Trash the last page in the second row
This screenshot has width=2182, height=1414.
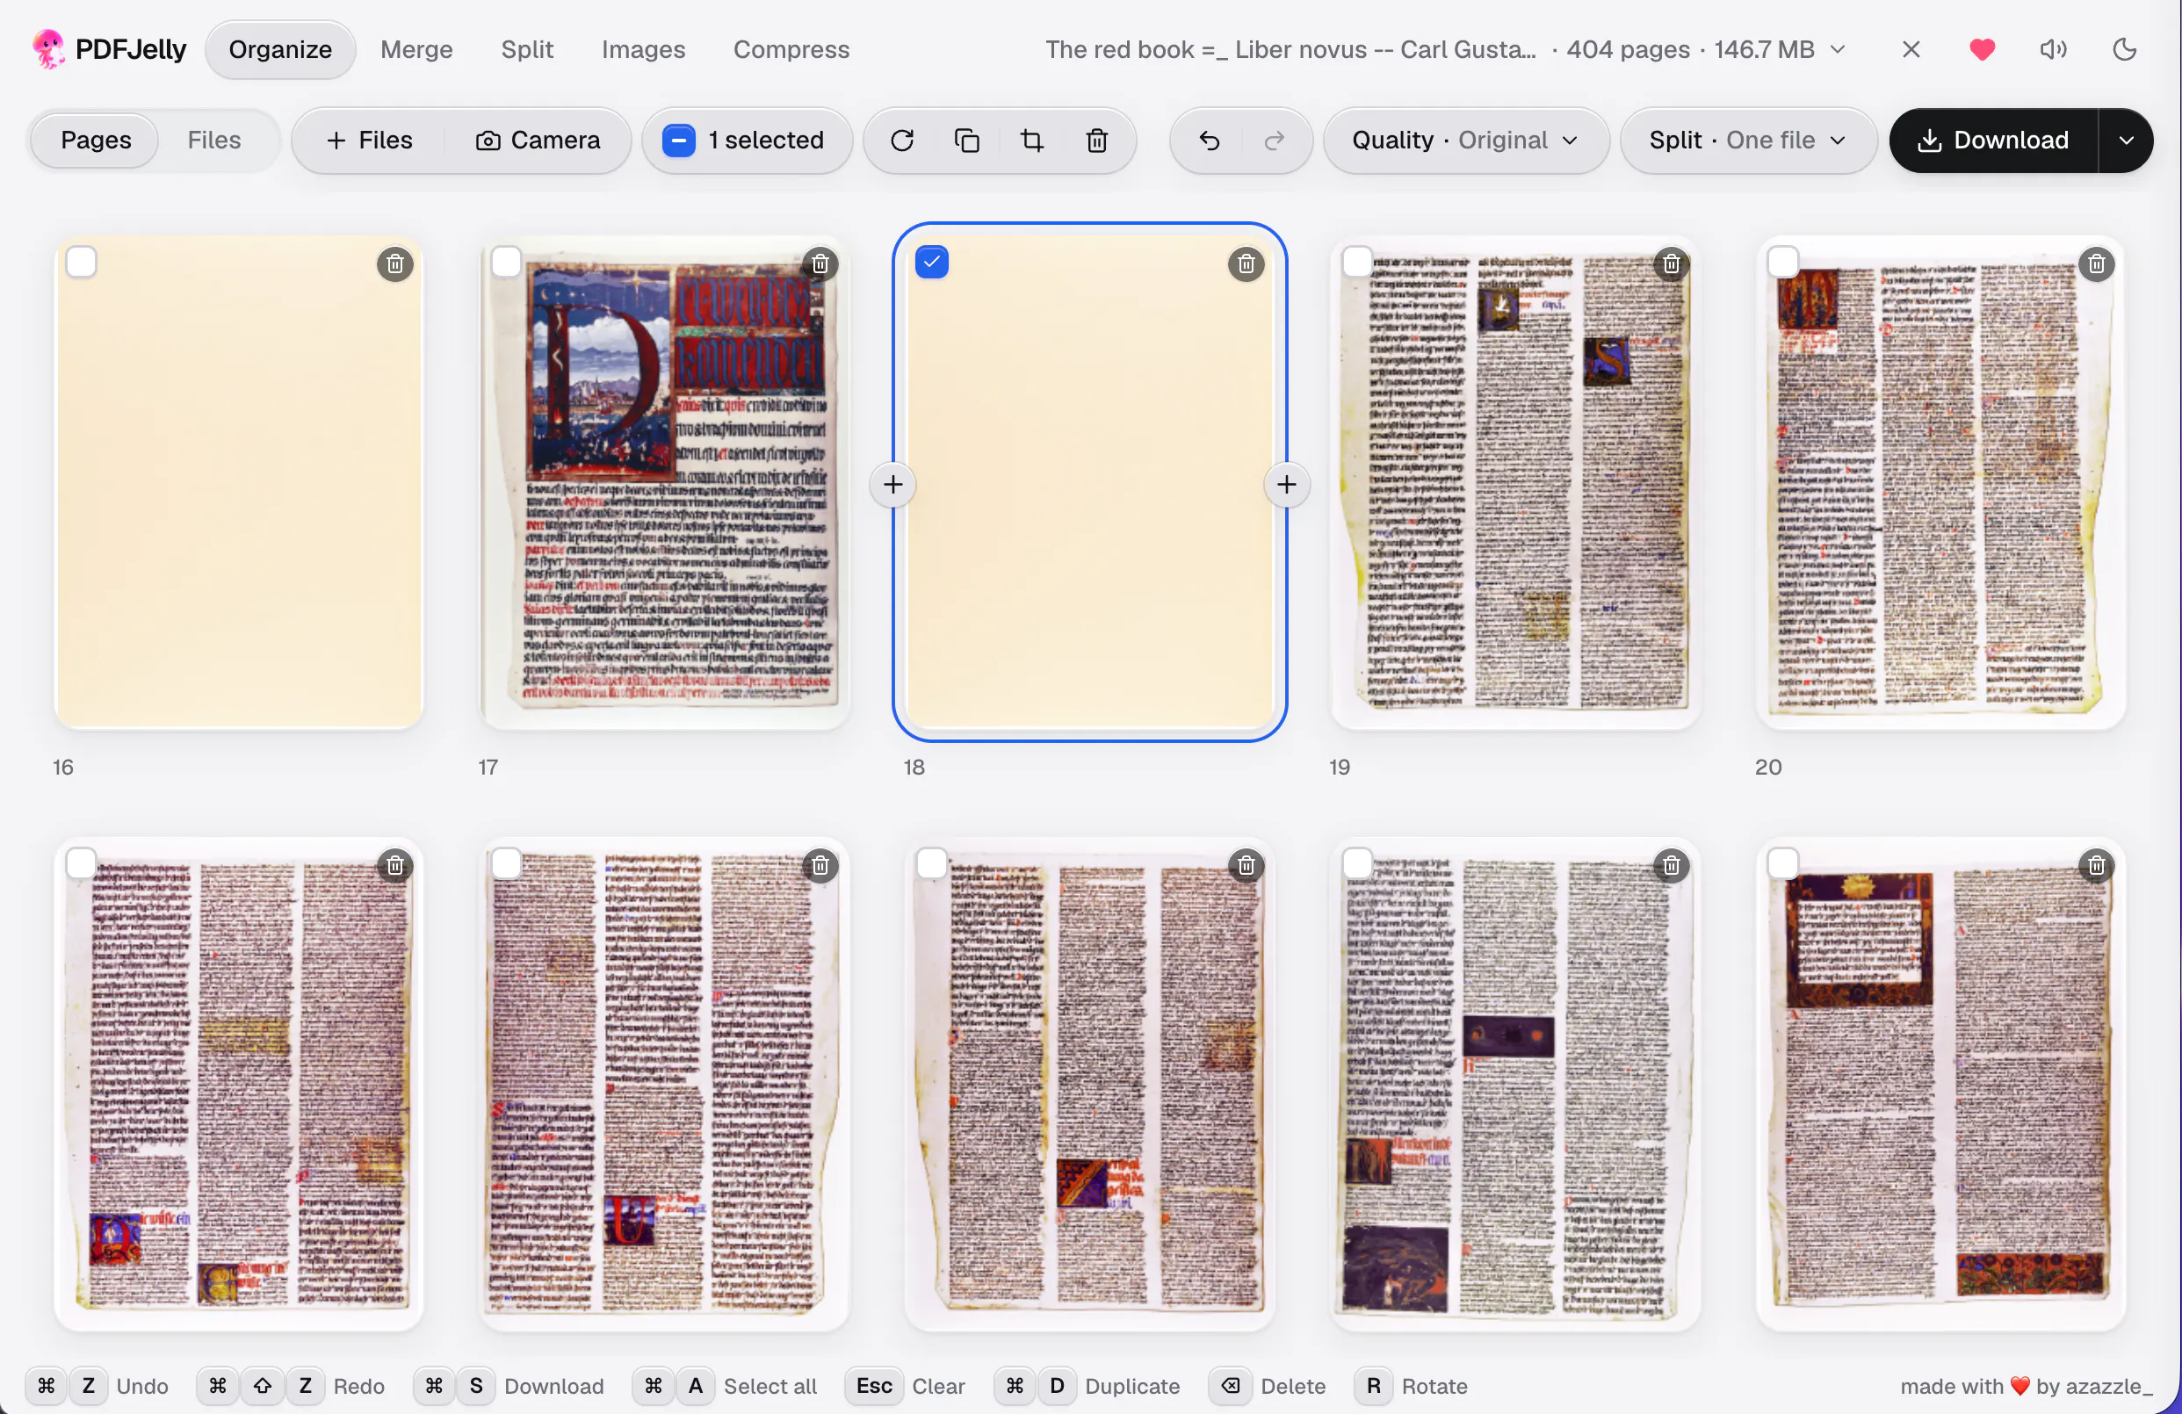[x=2097, y=866]
